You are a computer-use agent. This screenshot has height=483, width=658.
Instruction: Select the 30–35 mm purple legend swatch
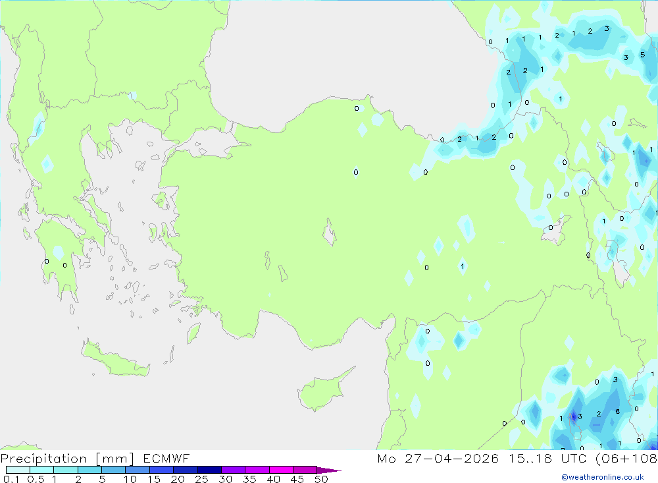234,470
